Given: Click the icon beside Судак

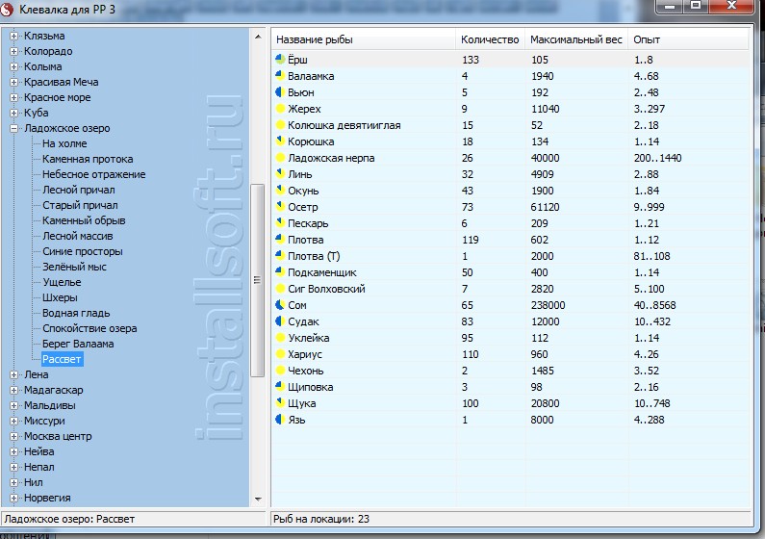Looking at the screenshot, I should pos(281,321).
